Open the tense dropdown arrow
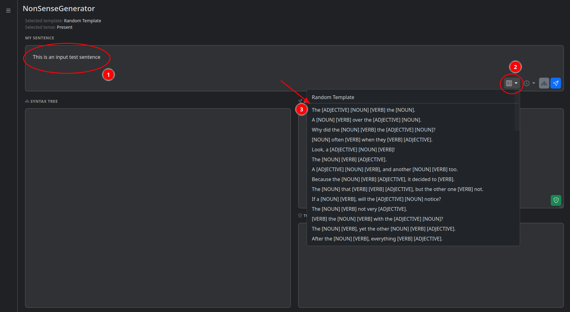570x312 pixels. click(x=534, y=83)
